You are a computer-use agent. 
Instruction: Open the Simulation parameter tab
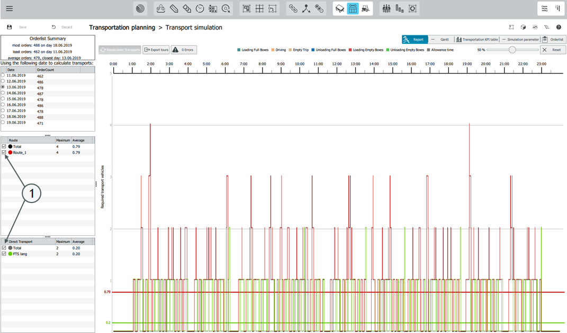(520, 39)
